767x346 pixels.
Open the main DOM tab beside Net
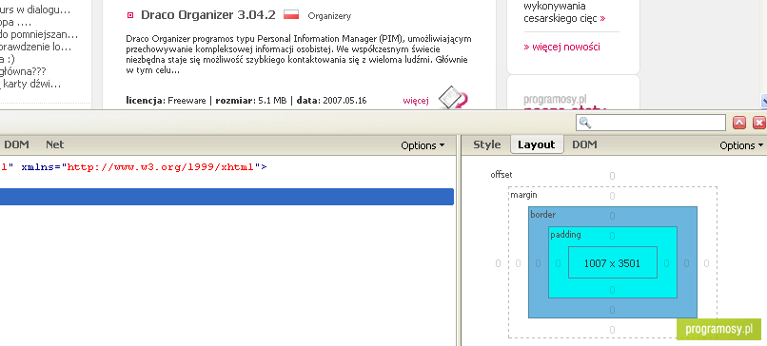[16, 144]
